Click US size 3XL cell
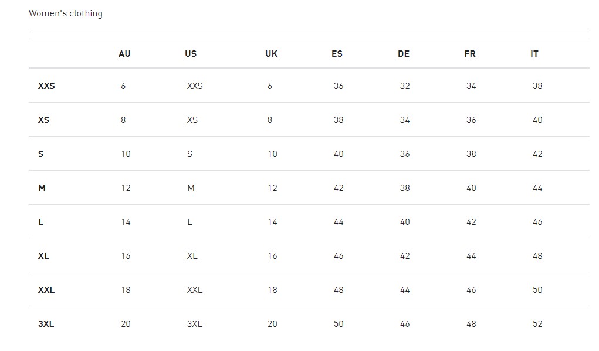The height and width of the screenshot is (351, 599). pyautogui.click(x=195, y=324)
